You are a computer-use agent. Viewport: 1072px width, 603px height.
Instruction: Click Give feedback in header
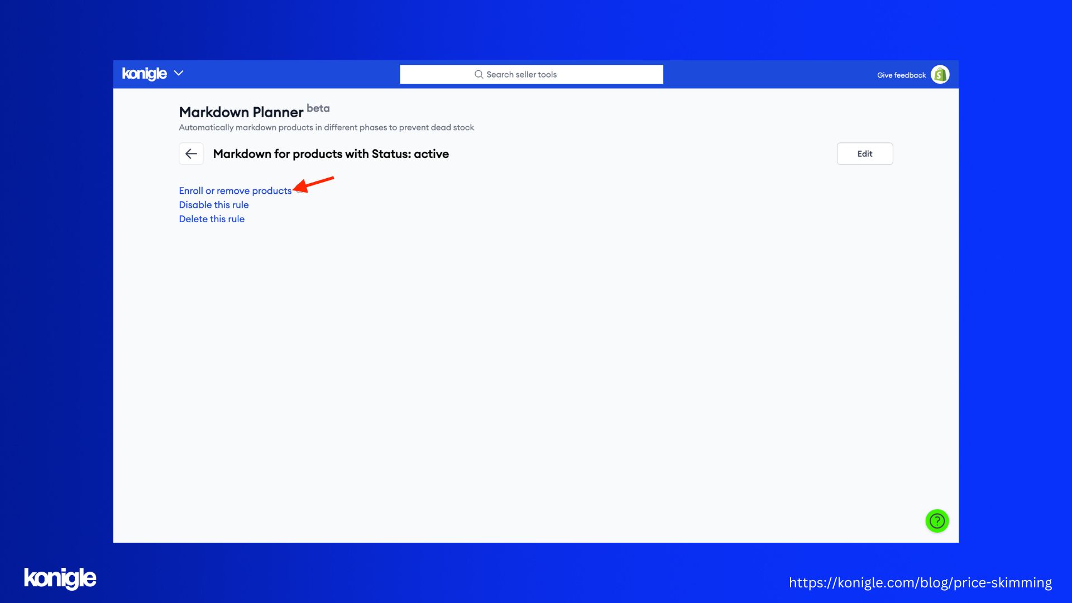tap(901, 75)
